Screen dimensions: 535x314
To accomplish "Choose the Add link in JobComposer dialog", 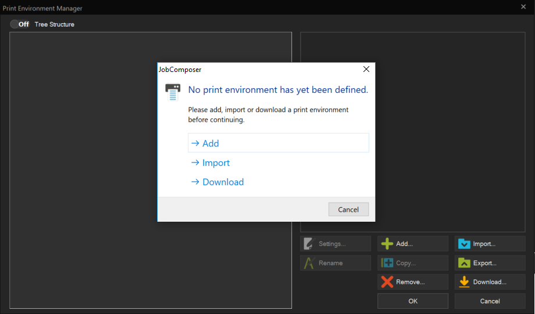I will coord(279,143).
